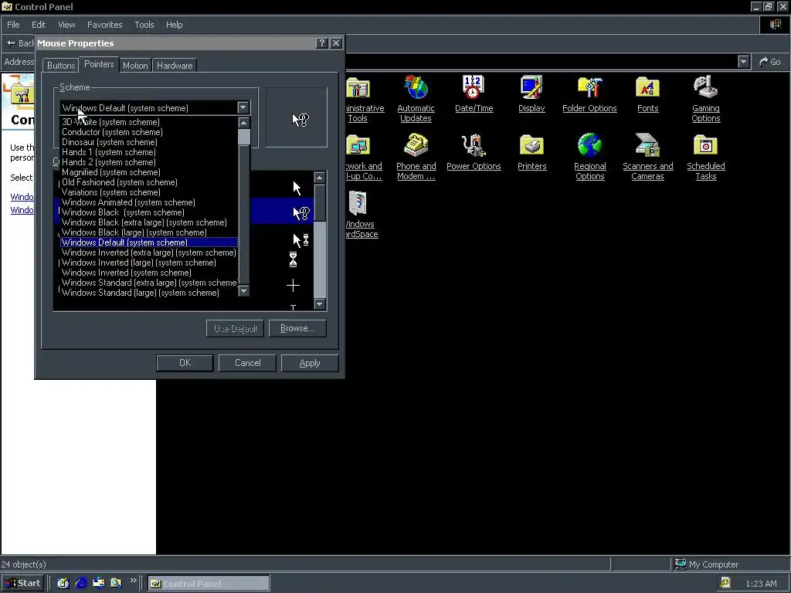Expand quick launch overflow chevron
This screenshot has width=791, height=593.
point(133,581)
